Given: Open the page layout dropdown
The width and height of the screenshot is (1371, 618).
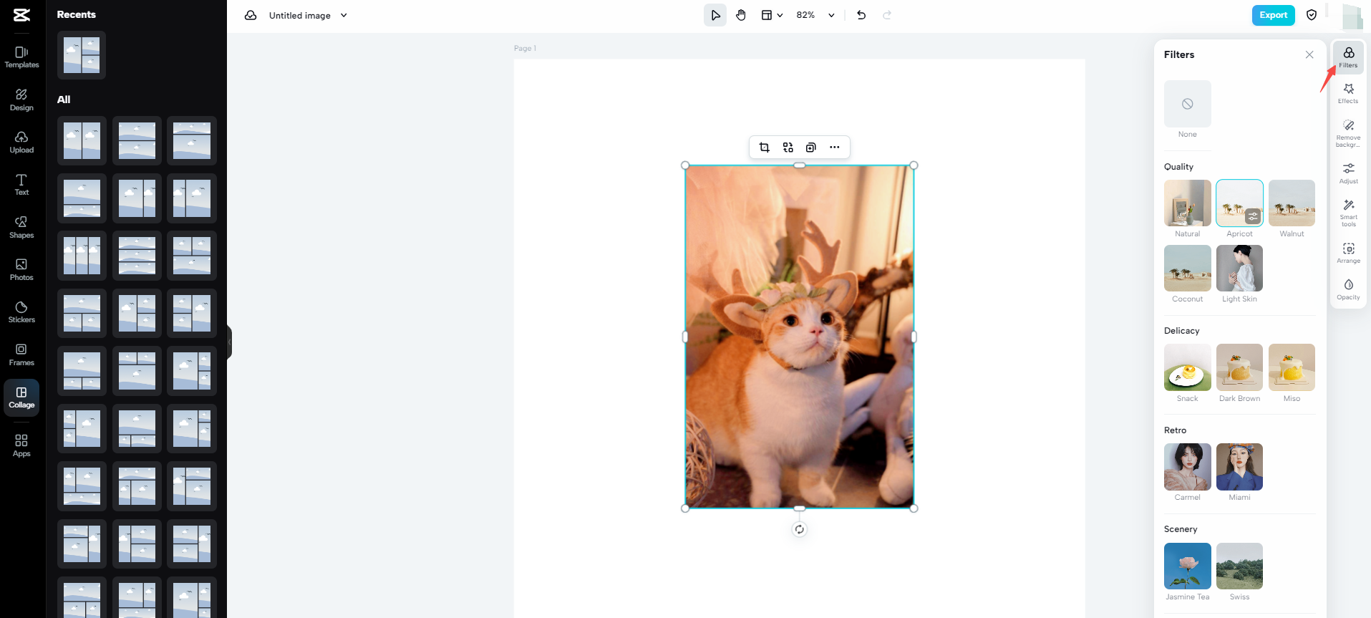Looking at the screenshot, I should tap(772, 15).
